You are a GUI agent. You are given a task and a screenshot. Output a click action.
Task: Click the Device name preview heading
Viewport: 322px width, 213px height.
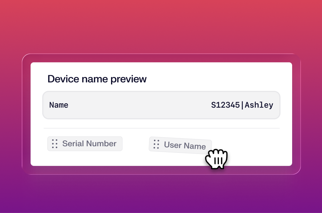click(x=97, y=79)
